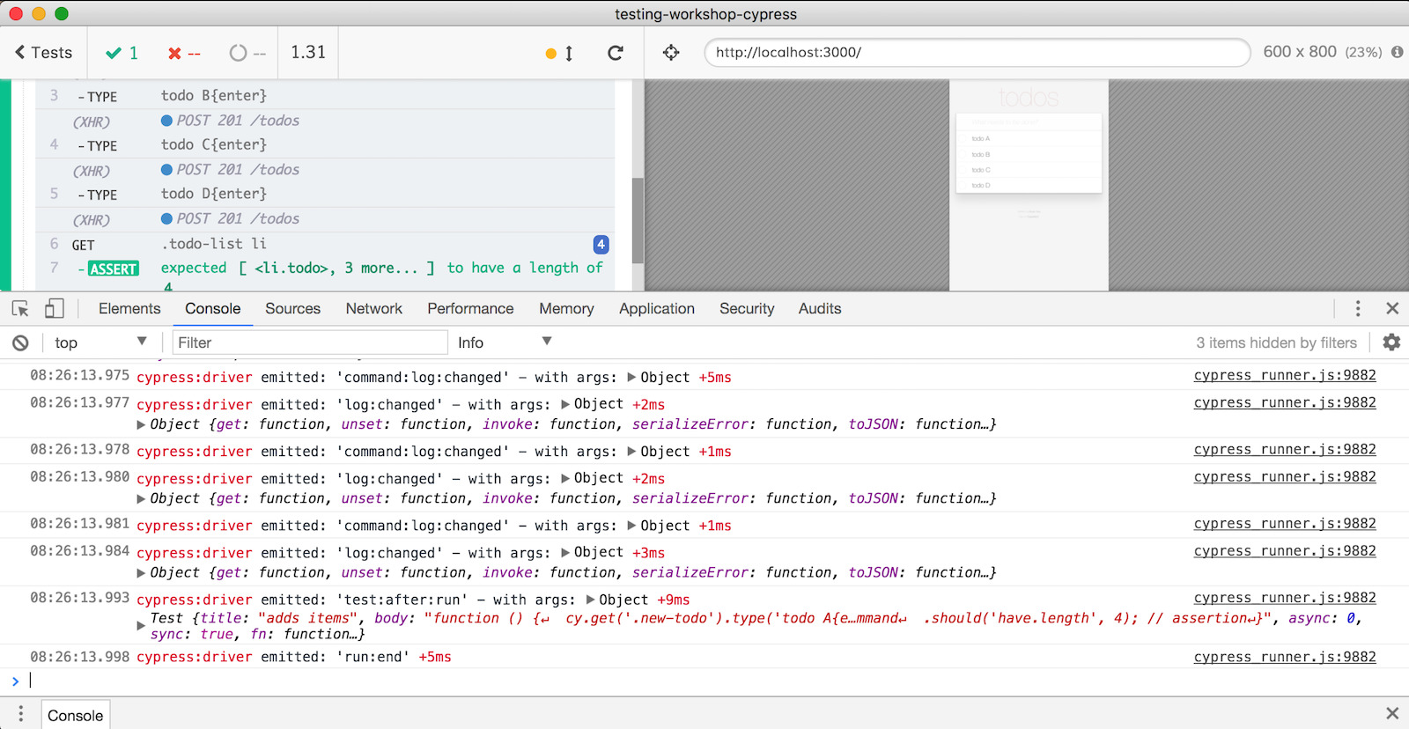The height and width of the screenshot is (729, 1409).
Task: Clear the console with the ban icon
Action: click(20, 343)
